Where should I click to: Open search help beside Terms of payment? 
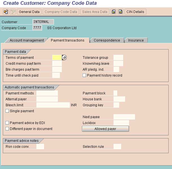tap(64, 58)
